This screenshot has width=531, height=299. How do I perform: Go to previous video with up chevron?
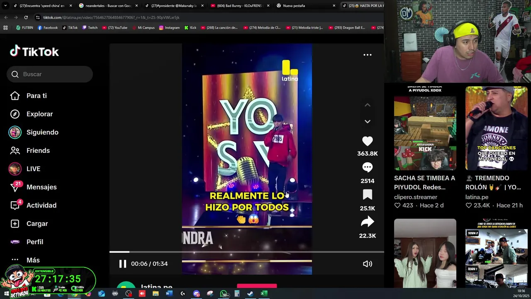(368, 105)
